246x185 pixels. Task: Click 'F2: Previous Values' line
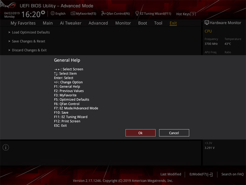[x=69, y=91]
